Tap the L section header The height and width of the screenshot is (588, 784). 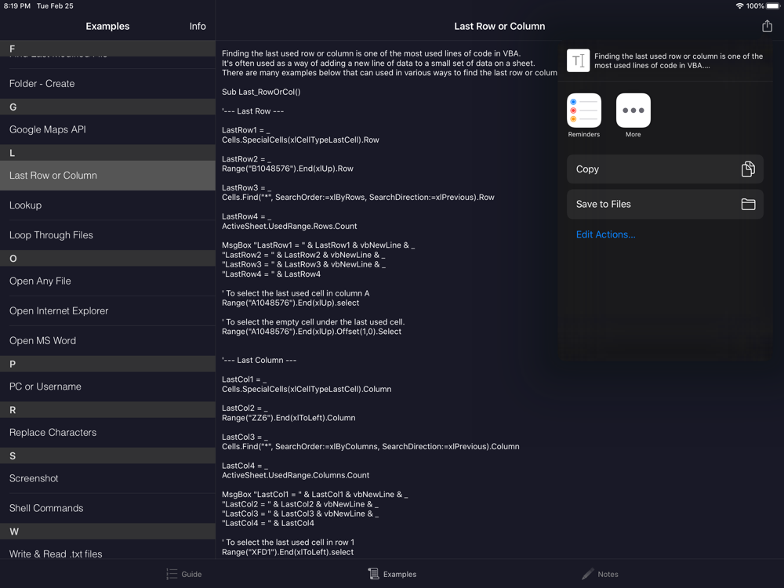(107, 153)
